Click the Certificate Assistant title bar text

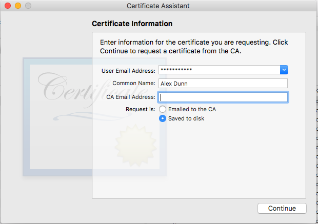(158, 6)
